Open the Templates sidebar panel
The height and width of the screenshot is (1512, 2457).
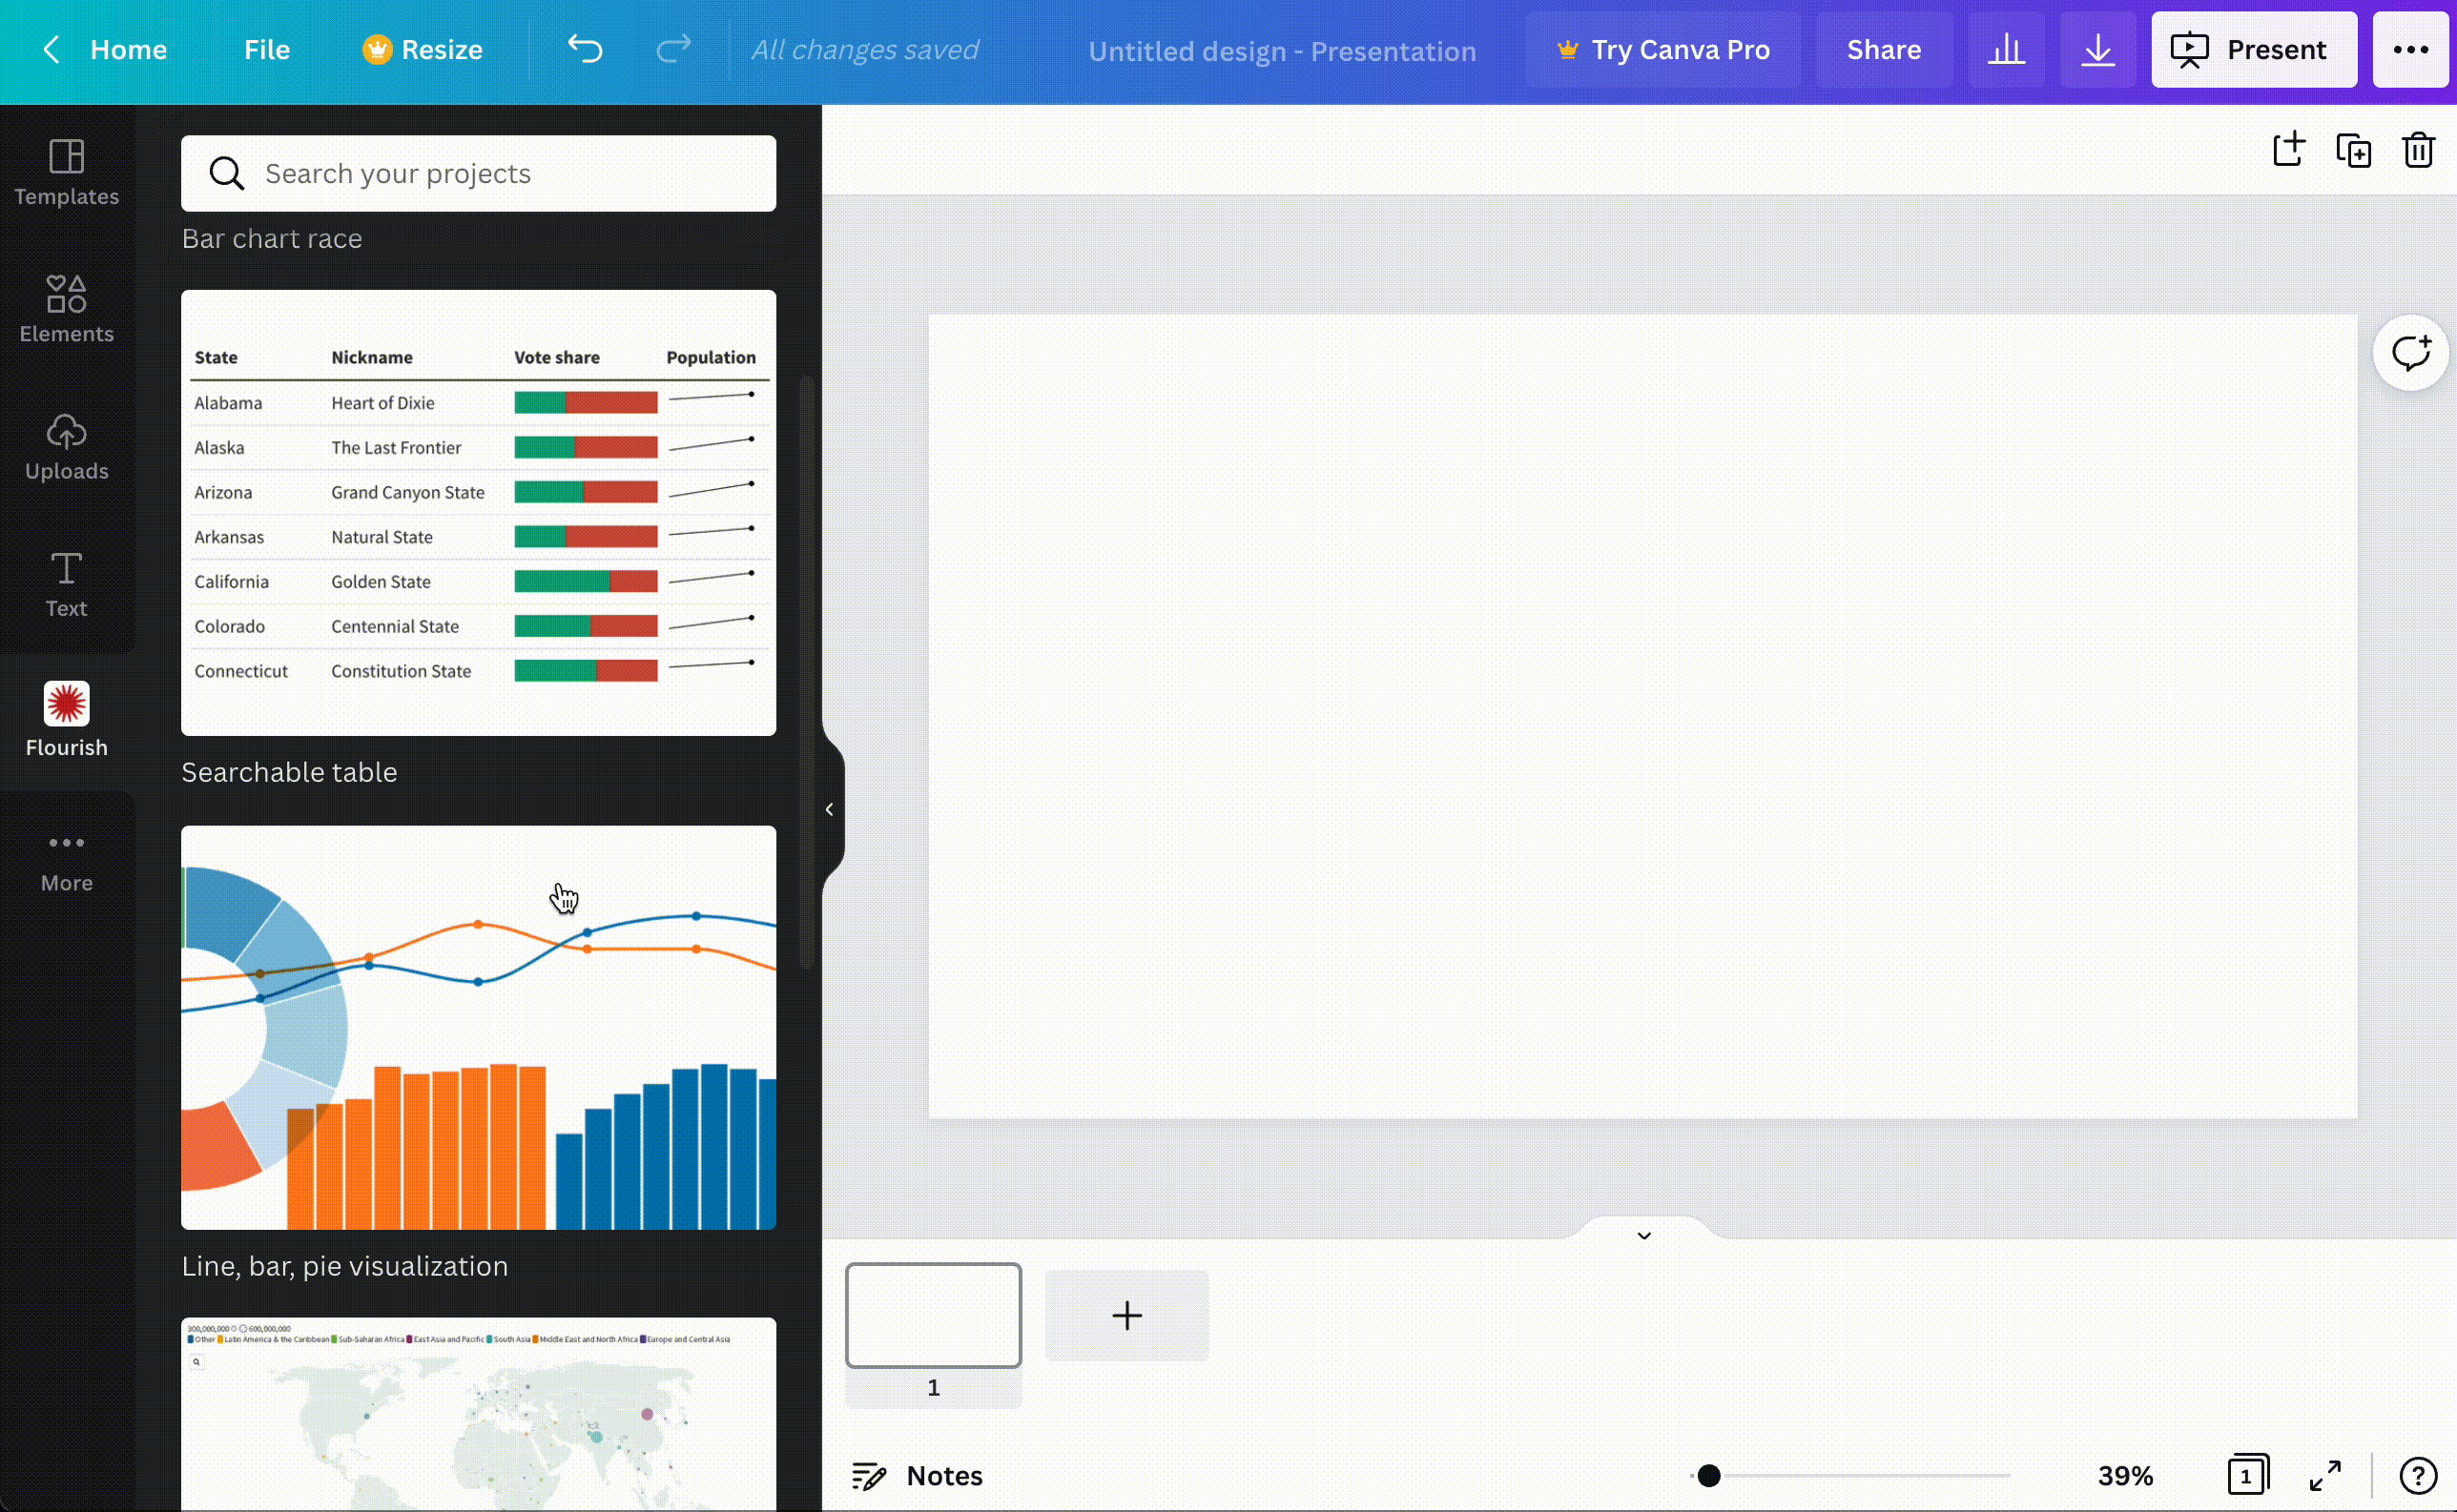[66, 173]
